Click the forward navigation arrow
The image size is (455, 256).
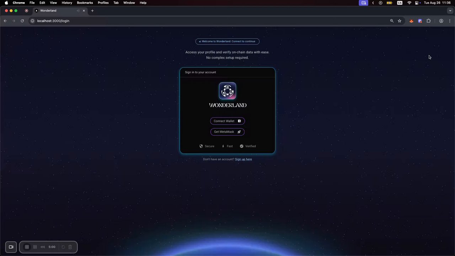click(14, 21)
